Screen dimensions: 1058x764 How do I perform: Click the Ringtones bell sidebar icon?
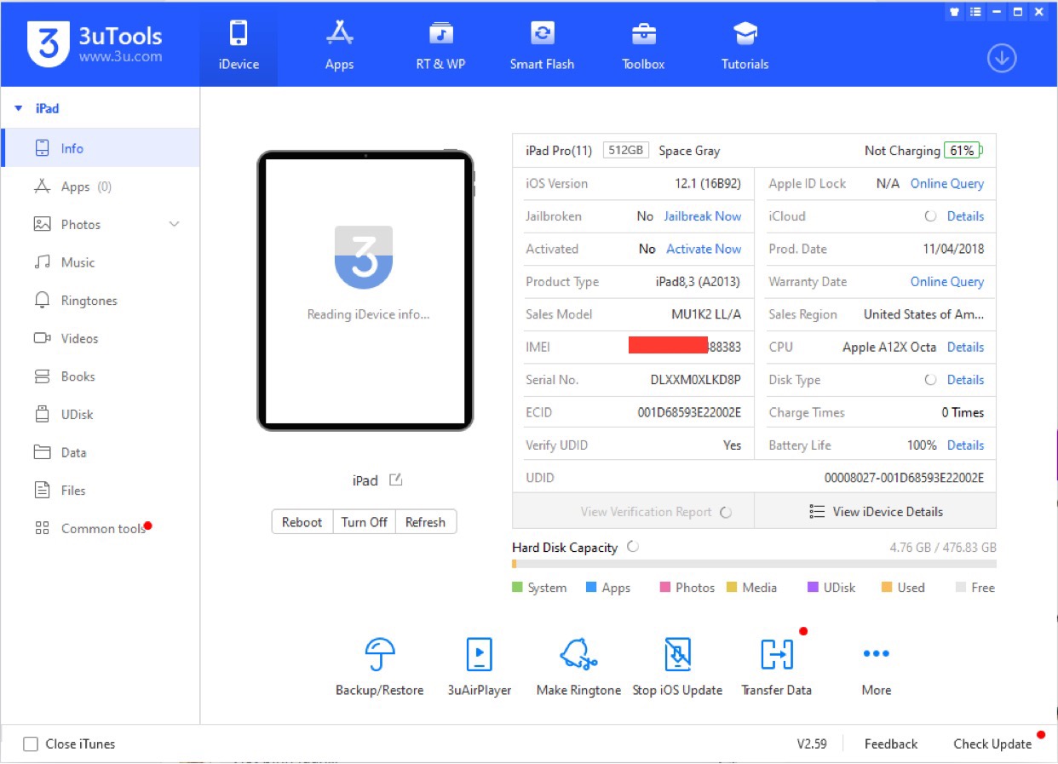42,300
